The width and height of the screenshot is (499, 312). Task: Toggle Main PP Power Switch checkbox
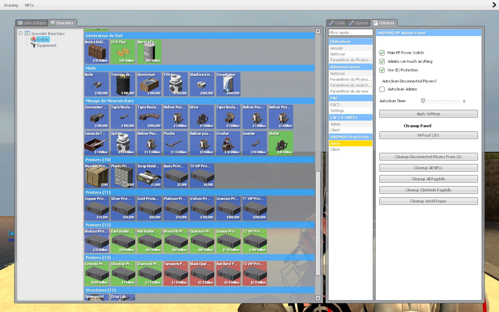point(382,53)
